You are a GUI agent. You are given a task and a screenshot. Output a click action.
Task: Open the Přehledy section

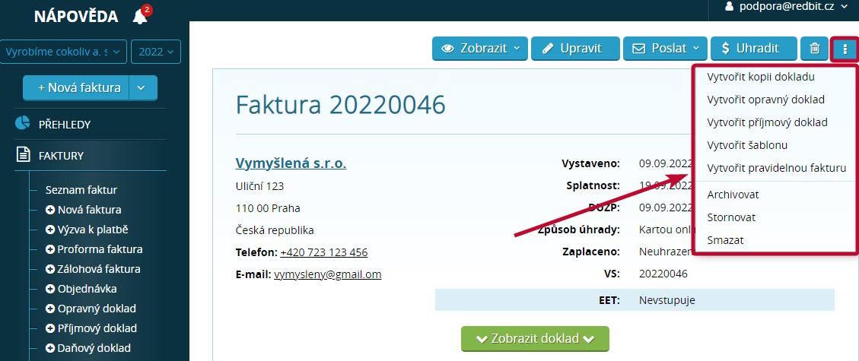pyautogui.click(x=65, y=125)
